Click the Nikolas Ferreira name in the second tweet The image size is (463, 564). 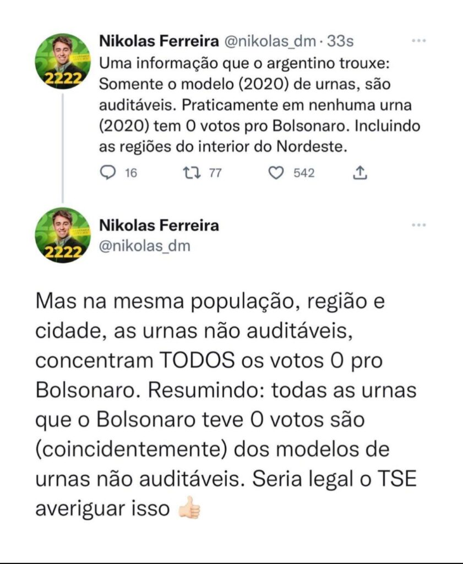click(159, 225)
